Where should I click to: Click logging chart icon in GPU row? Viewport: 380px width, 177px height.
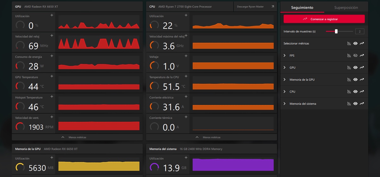(349, 67)
